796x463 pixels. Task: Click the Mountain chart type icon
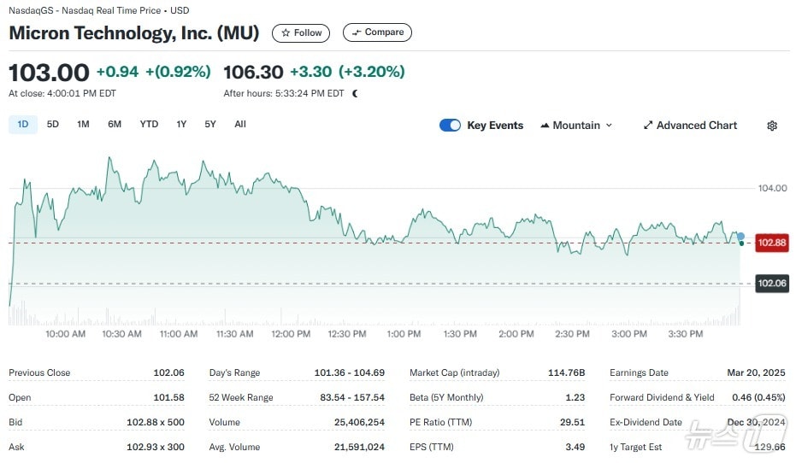point(545,126)
